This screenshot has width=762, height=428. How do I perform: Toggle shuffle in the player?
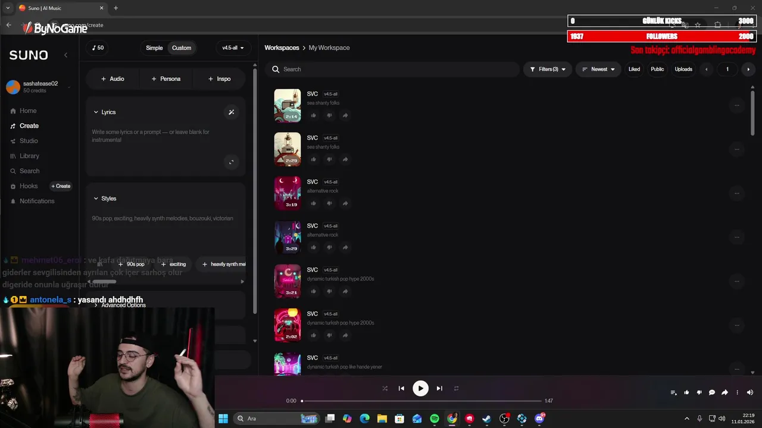click(x=385, y=388)
